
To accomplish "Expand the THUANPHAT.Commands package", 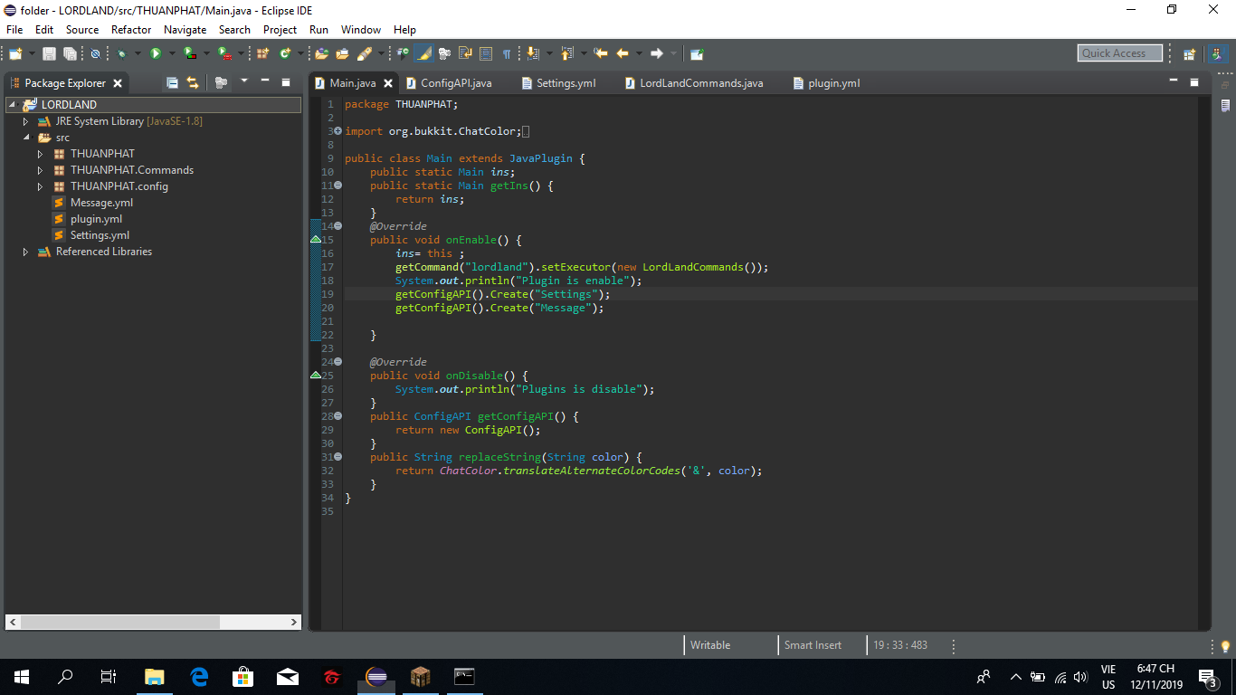I will click(x=41, y=170).
